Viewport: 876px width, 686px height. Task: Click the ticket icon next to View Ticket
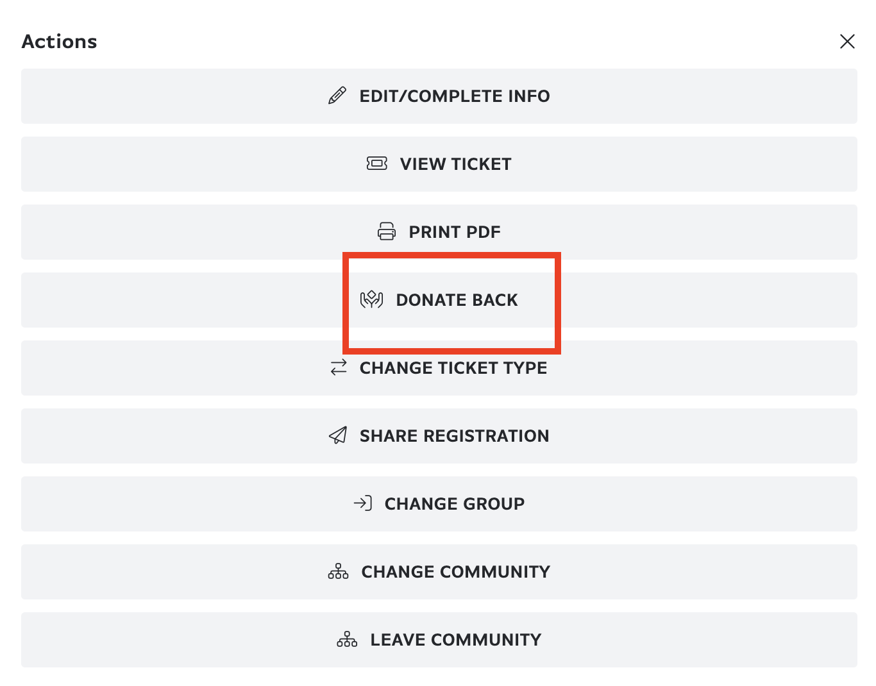click(x=377, y=164)
